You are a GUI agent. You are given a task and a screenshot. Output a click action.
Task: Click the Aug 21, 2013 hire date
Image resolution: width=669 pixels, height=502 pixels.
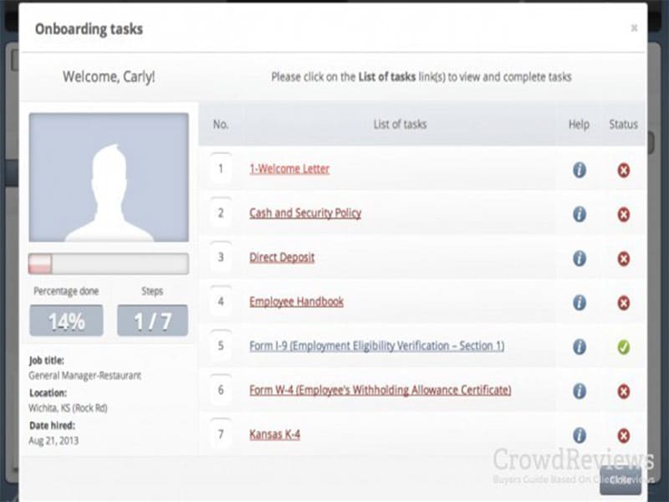54,441
